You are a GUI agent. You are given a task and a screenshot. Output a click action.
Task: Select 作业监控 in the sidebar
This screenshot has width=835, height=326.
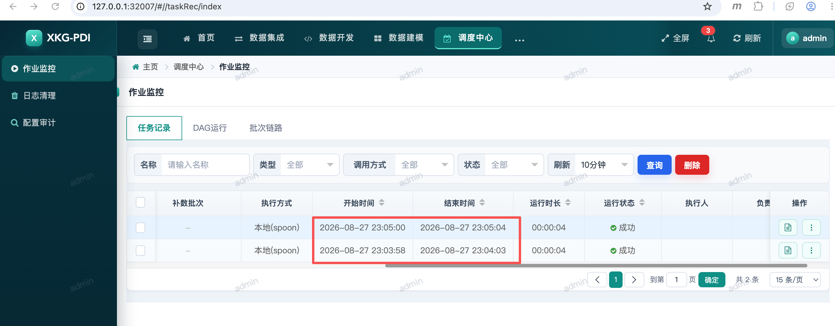(58, 69)
